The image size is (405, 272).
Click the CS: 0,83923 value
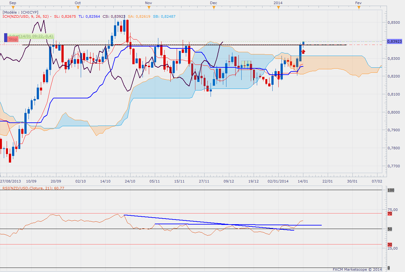coord(114,16)
